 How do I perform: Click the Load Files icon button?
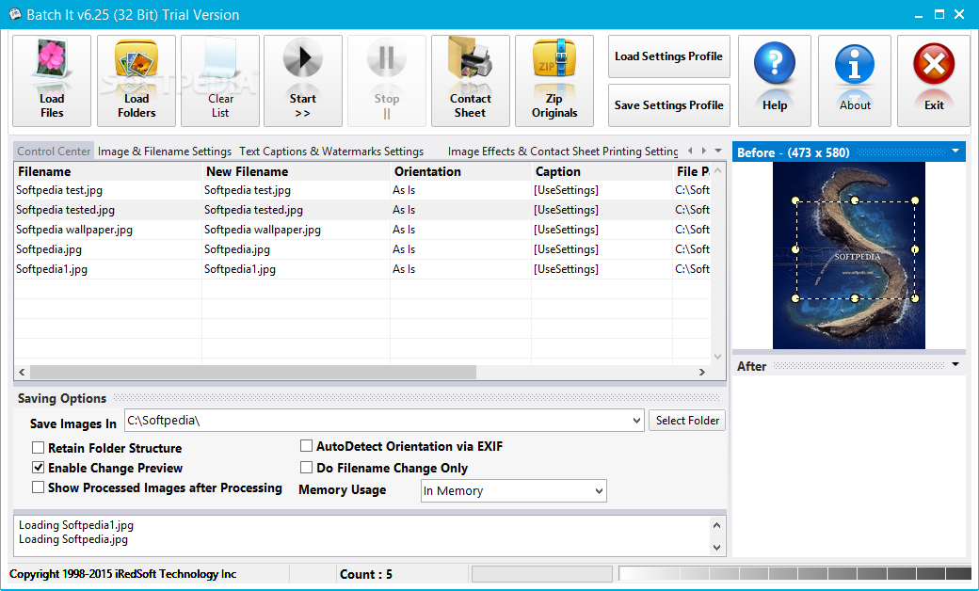point(52,81)
